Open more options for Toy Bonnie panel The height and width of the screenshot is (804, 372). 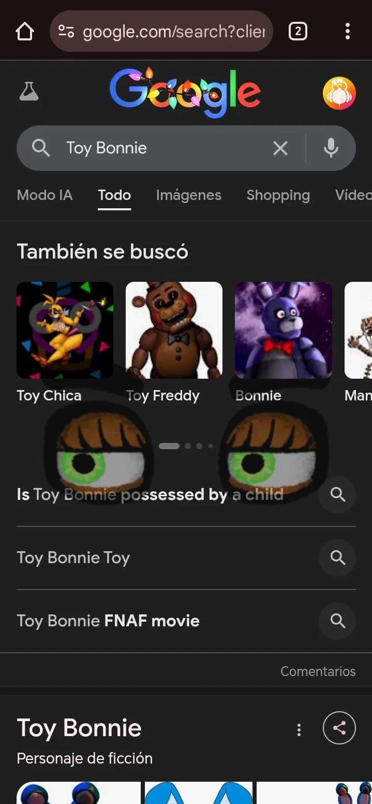click(x=299, y=730)
